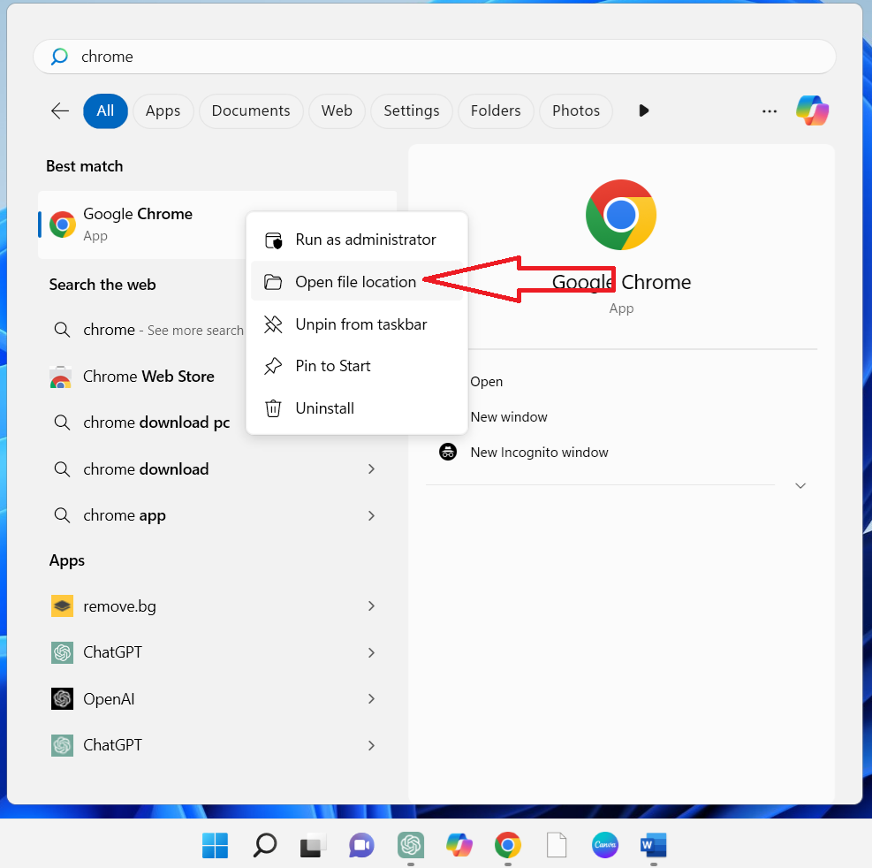The height and width of the screenshot is (868, 872).
Task: Go back with the left arrow
Action: (60, 110)
